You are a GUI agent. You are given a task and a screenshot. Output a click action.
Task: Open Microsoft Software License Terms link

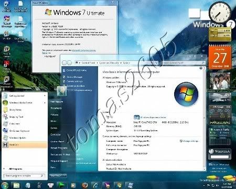pyautogui.click(x=84, y=50)
